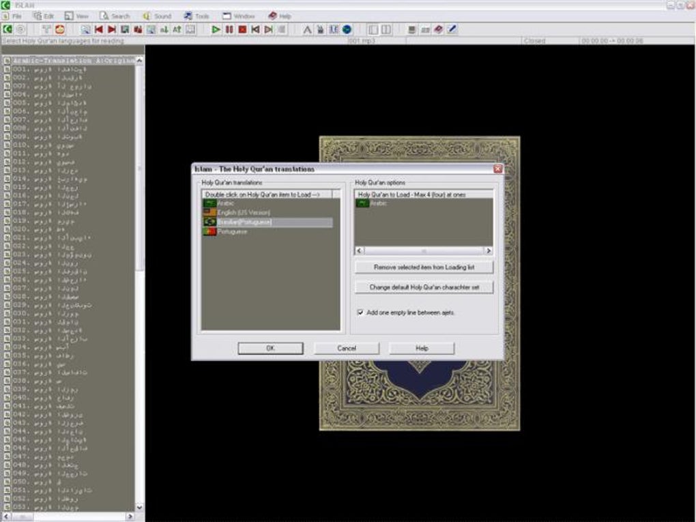Click the sidebar horizontal scroll-right arrow

click(130, 517)
